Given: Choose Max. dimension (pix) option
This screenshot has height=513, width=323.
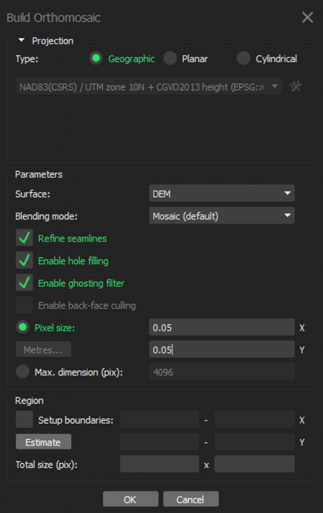Looking at the screenshot, I should [23, 372].
